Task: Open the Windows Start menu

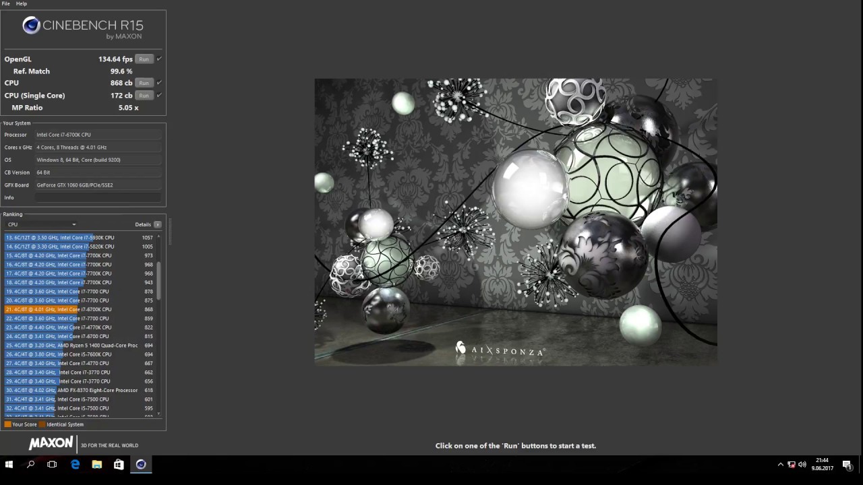Action: pos(9,464)
